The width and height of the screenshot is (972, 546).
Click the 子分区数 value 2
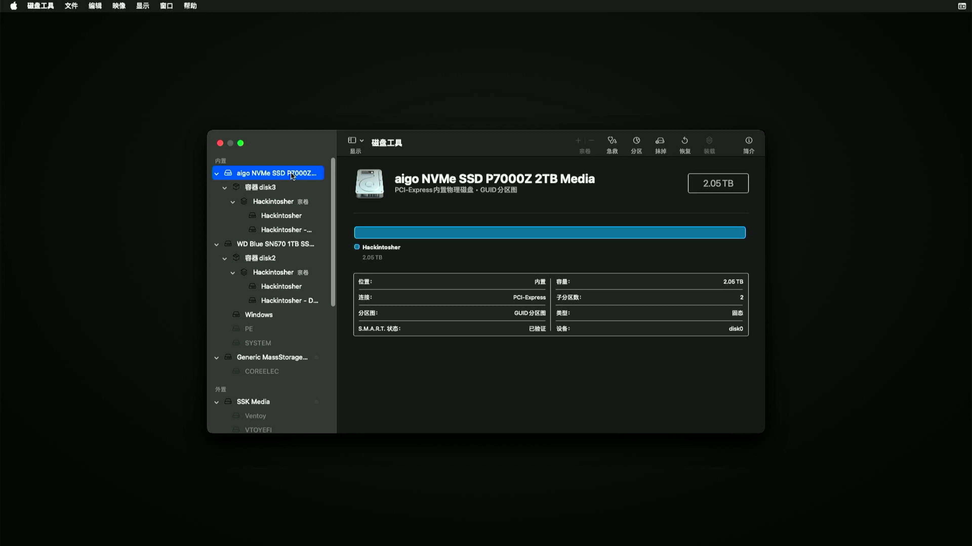pos(741,297)
